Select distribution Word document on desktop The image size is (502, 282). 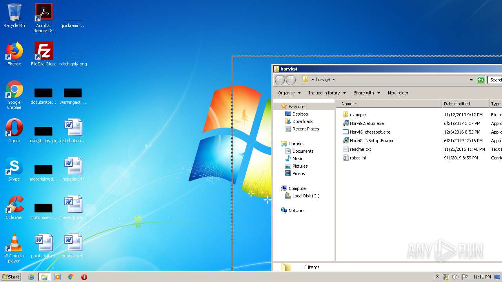[73, 131]
